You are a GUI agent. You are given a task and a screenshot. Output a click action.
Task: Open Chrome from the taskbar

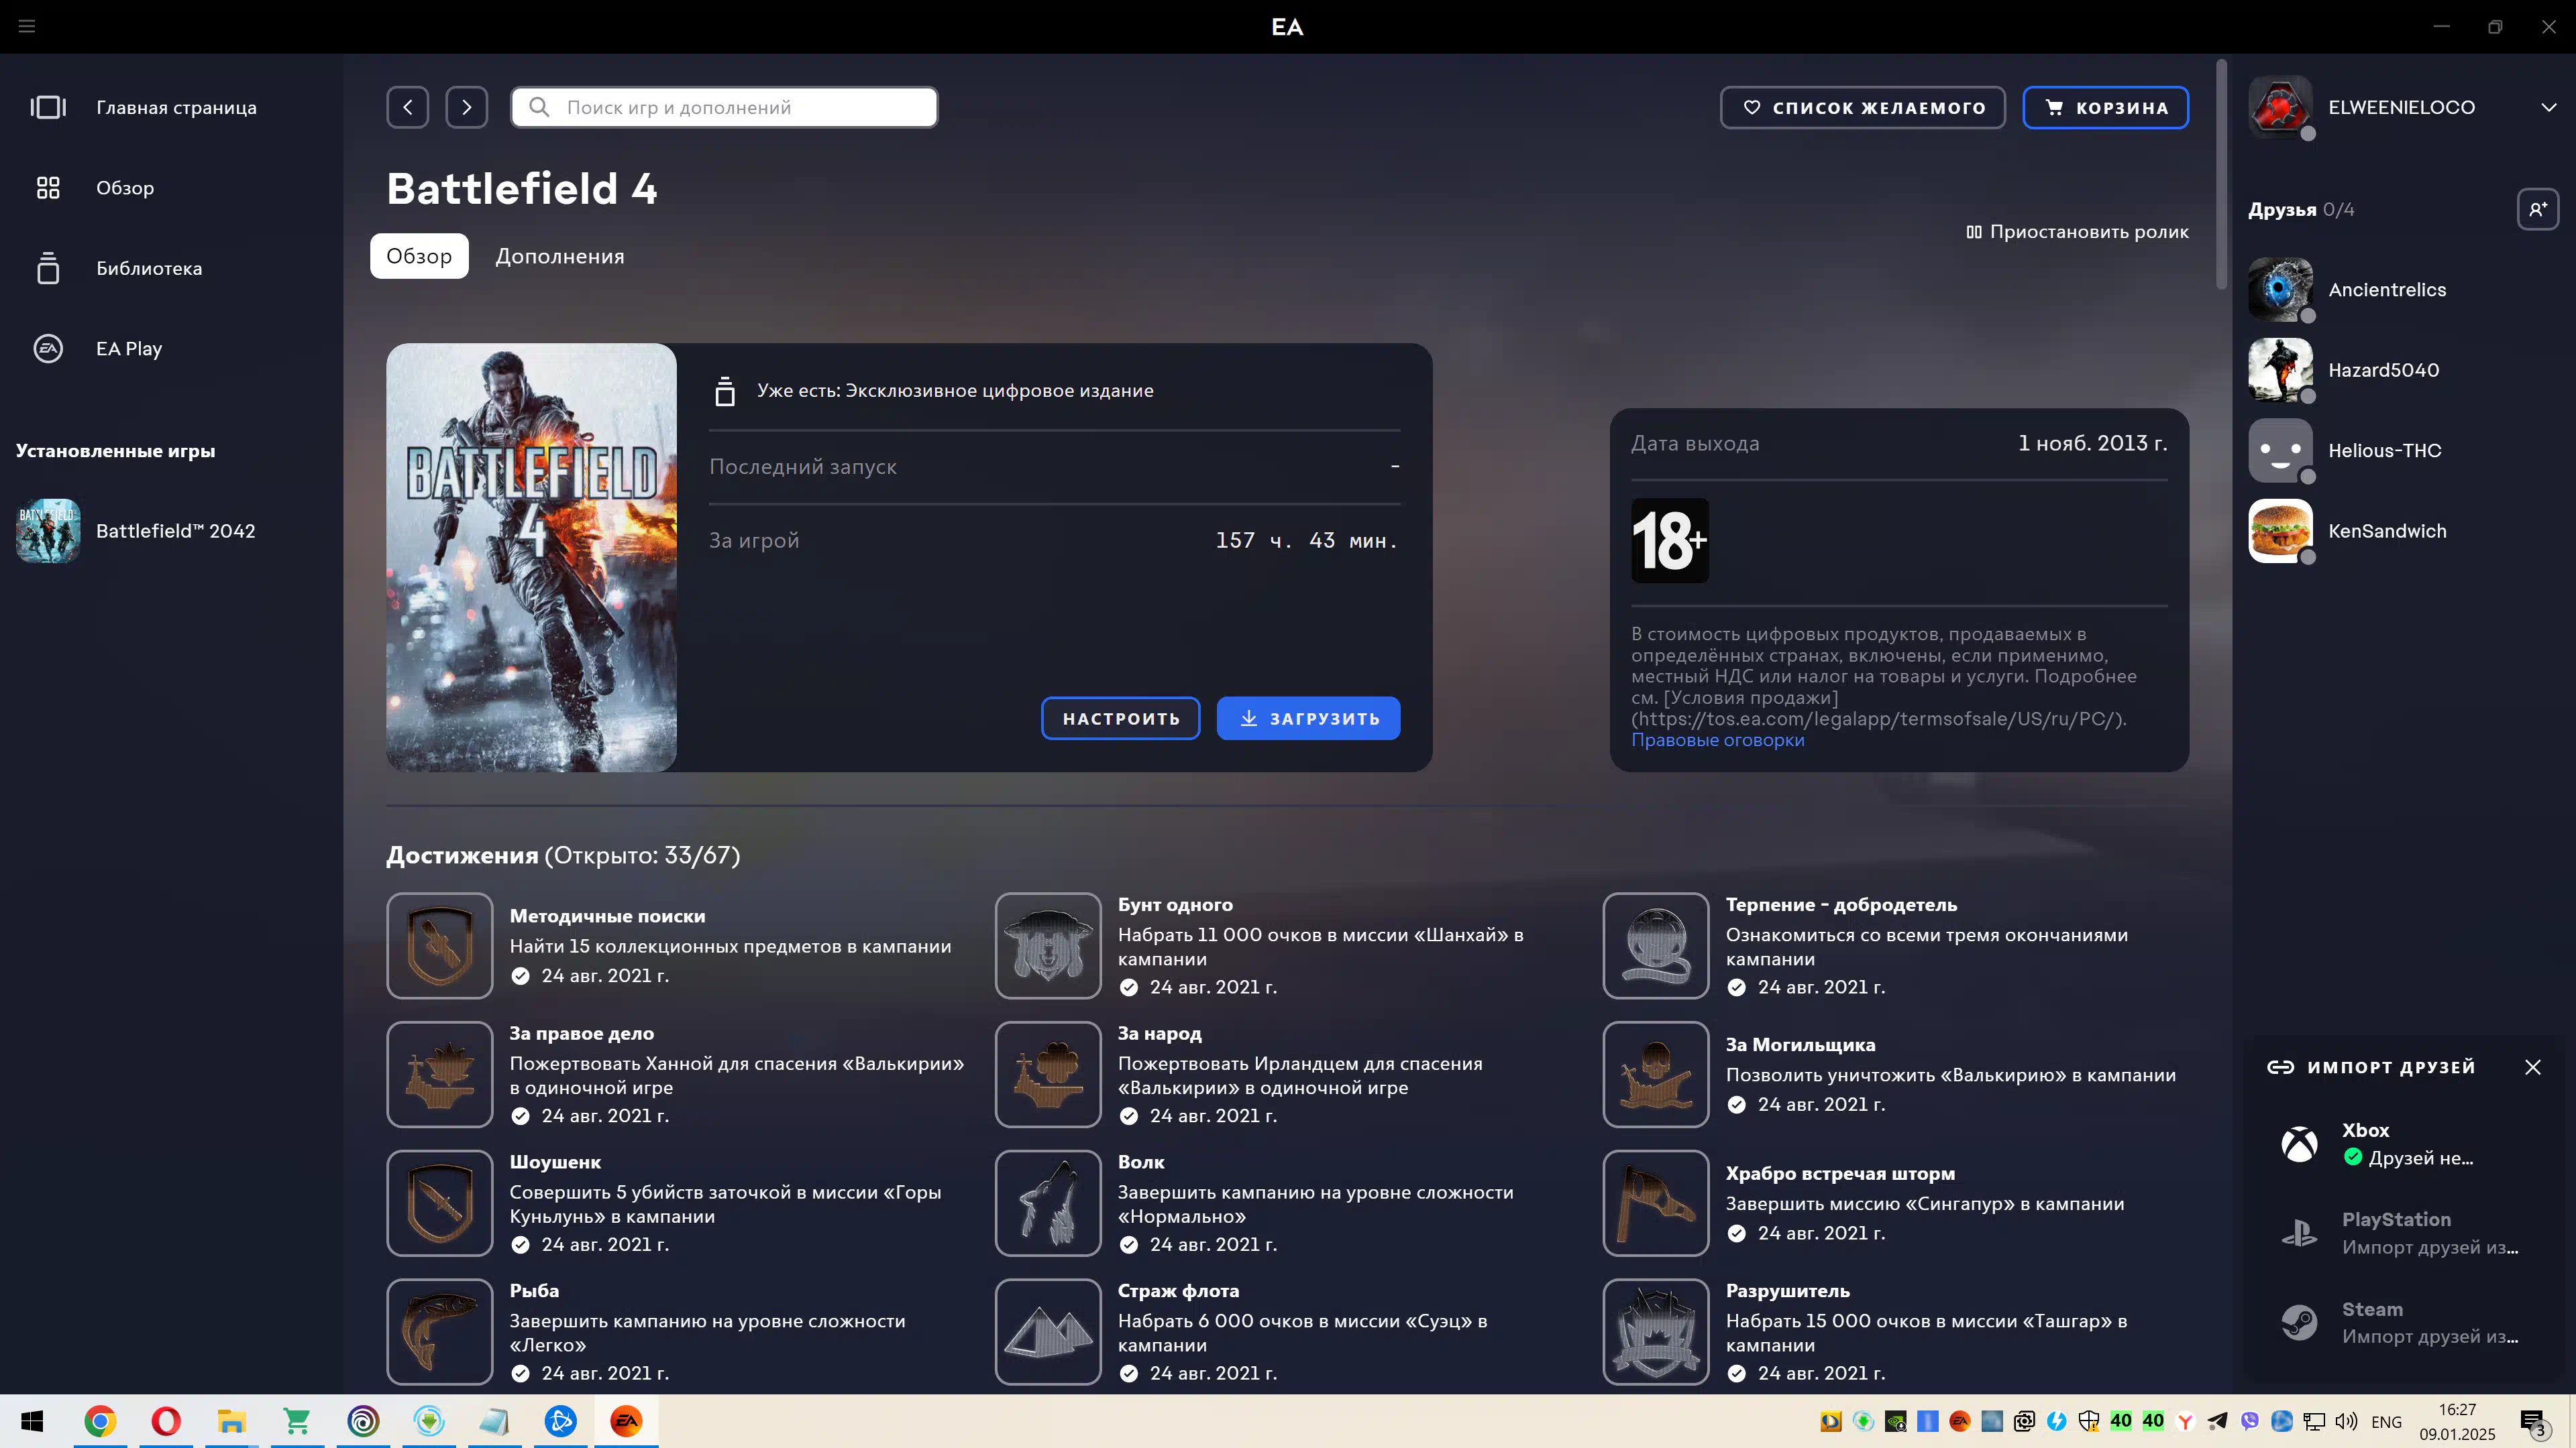pos(100,1421)
